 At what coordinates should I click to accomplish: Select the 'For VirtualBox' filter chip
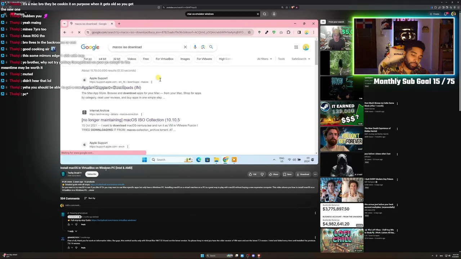[165, 59]
